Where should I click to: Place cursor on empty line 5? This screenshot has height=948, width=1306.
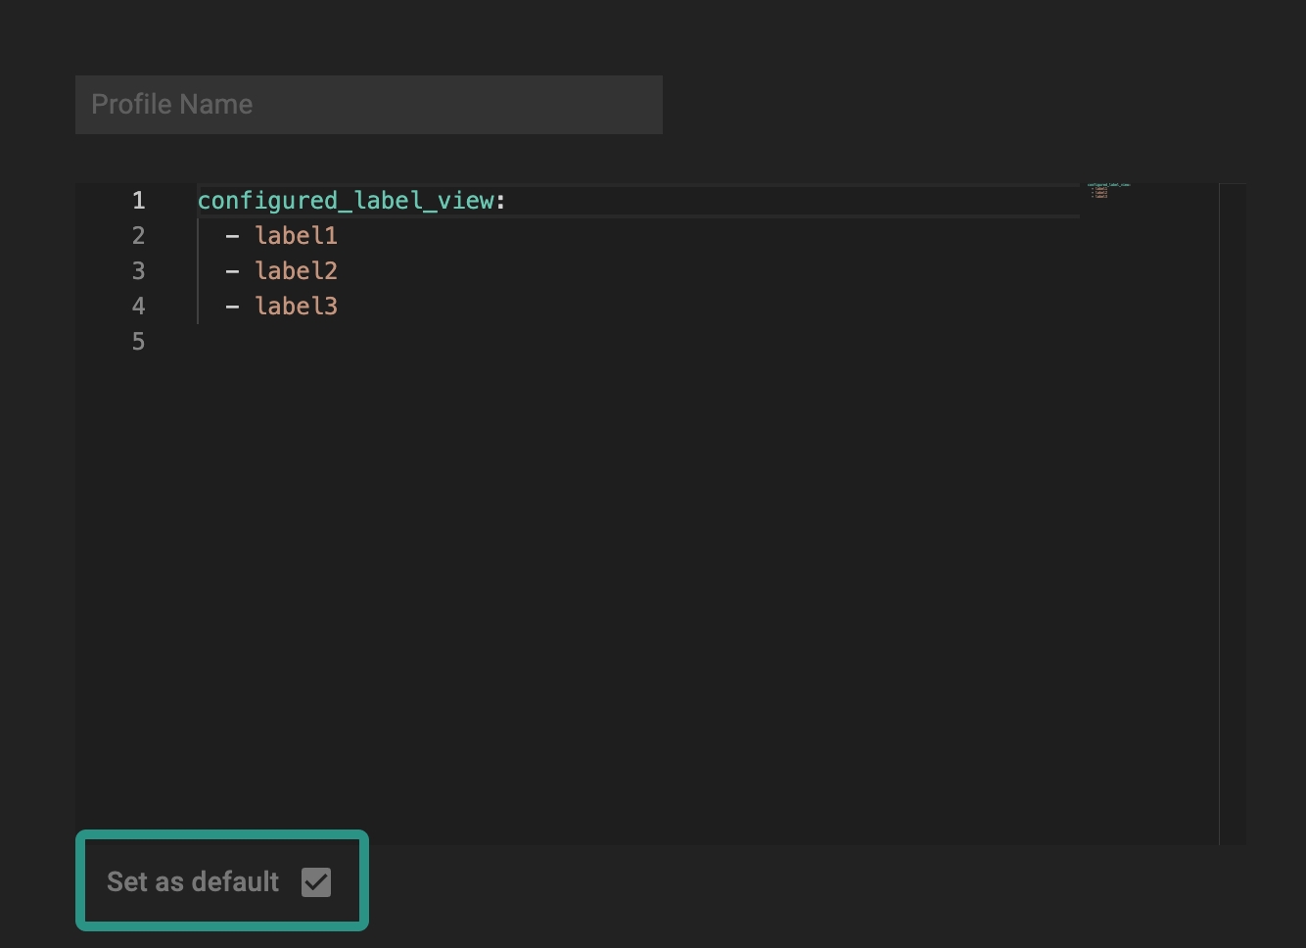[x=392, y=342]
